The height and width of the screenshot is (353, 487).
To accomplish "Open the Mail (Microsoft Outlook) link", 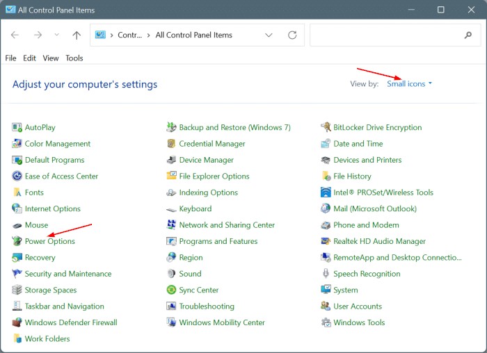I will click(375, 208).
